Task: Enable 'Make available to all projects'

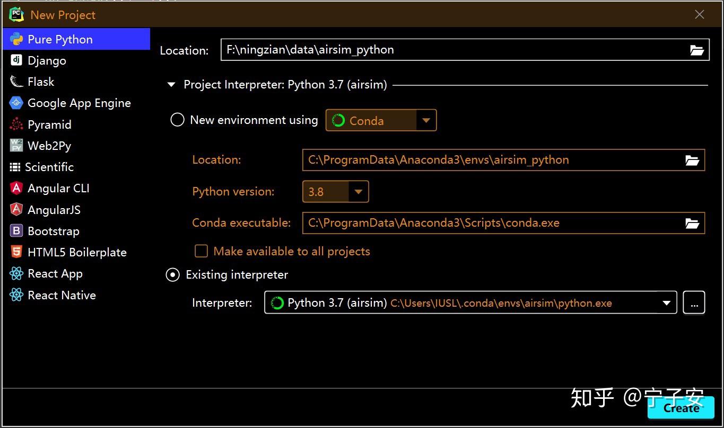Action: (x=201, y=251)
